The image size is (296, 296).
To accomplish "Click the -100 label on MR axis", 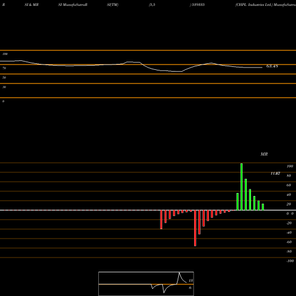I will coord(290,261).
